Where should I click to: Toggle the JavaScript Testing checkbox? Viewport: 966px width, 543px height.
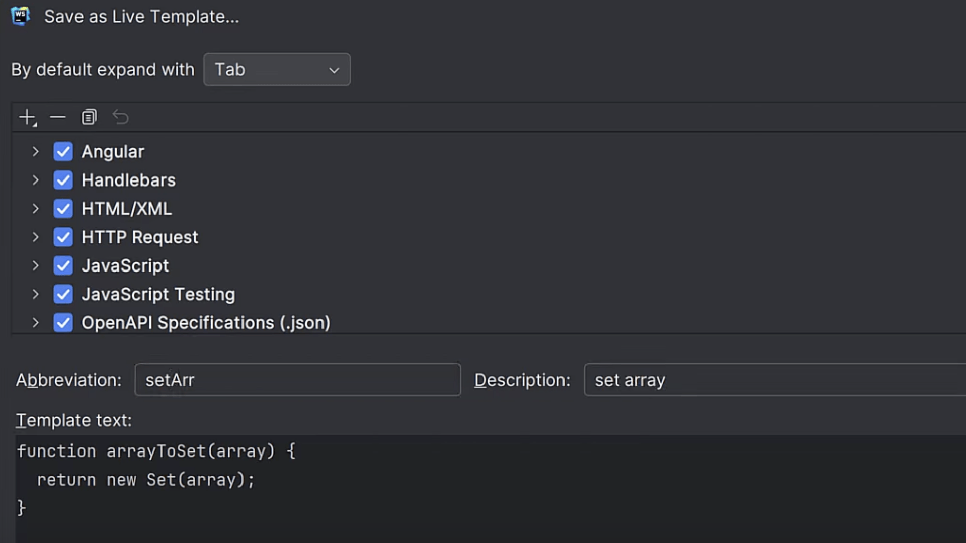63,295
